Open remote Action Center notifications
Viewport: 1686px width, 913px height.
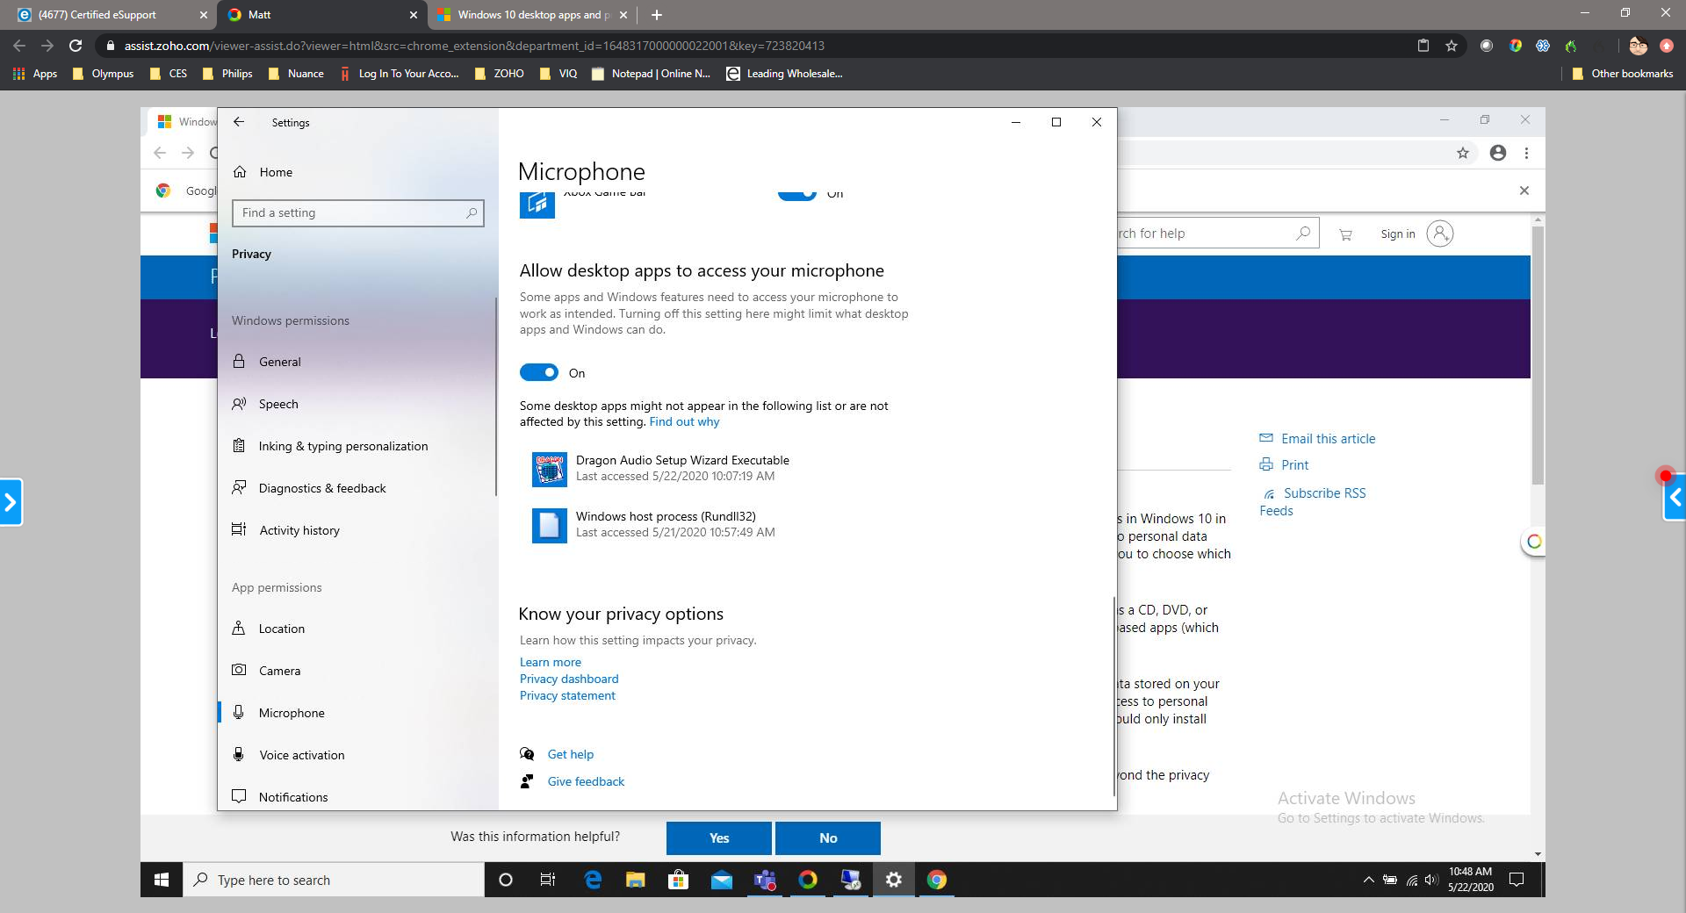point(1517,880)
